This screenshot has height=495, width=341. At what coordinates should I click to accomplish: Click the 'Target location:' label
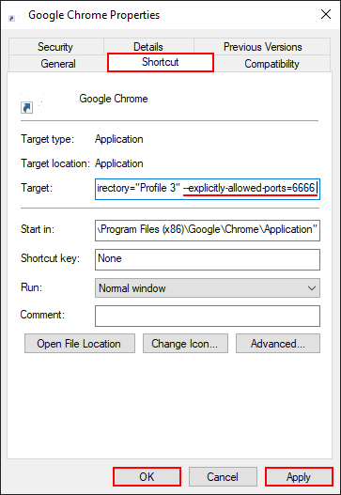coord(55,163)
